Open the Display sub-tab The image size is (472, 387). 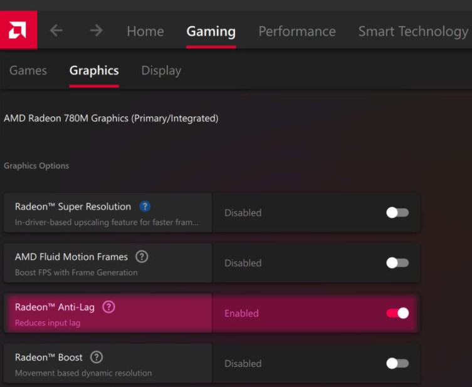click(161, 71)
